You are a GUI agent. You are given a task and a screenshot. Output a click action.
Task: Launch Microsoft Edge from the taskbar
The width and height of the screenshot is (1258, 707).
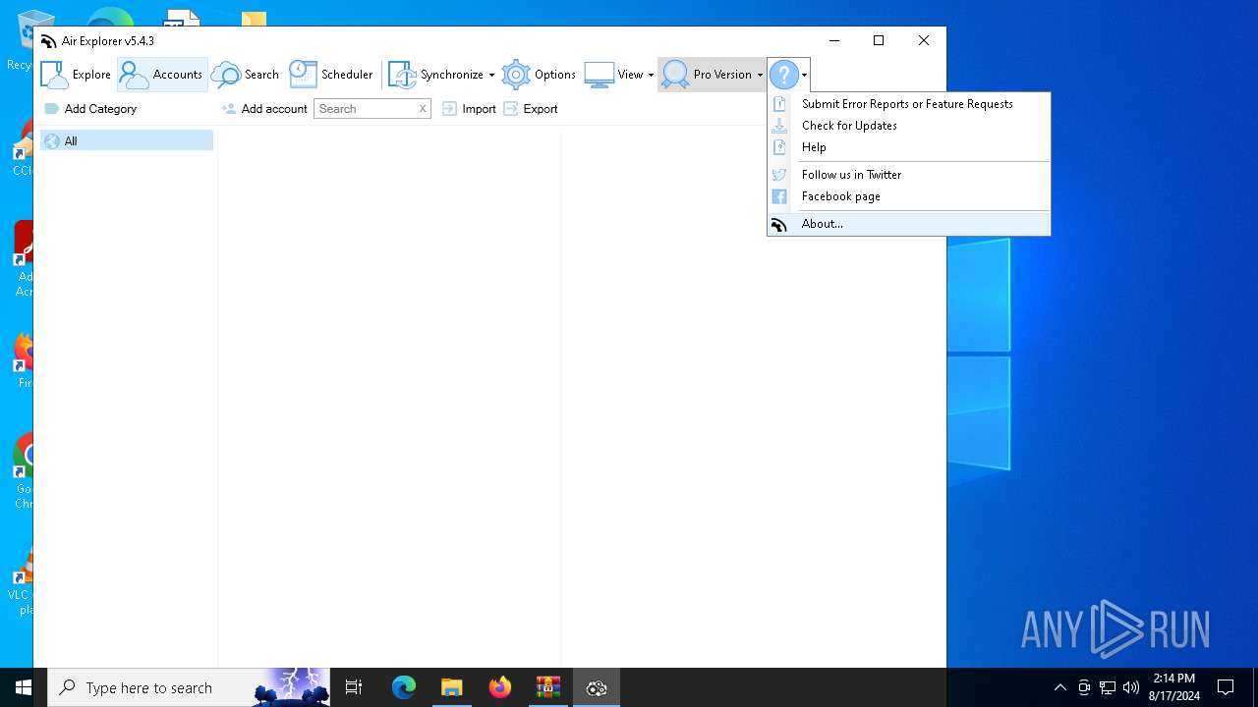[404, 687]
